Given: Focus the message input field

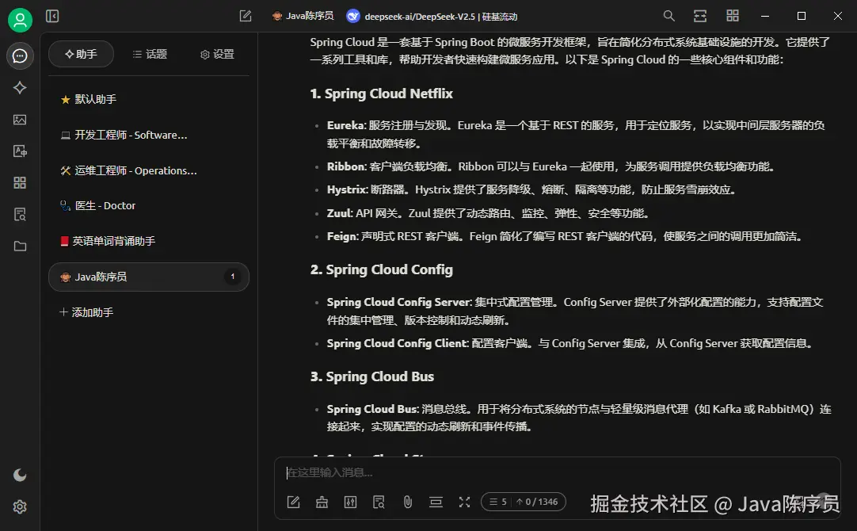Looking at the screenshot, I should click(x=558, y=472).
